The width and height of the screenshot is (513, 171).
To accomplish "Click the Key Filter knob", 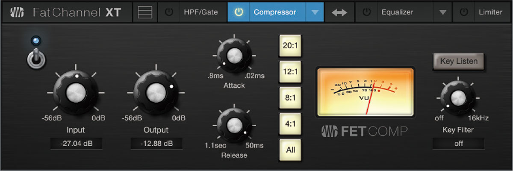I will tap(458, 97).
